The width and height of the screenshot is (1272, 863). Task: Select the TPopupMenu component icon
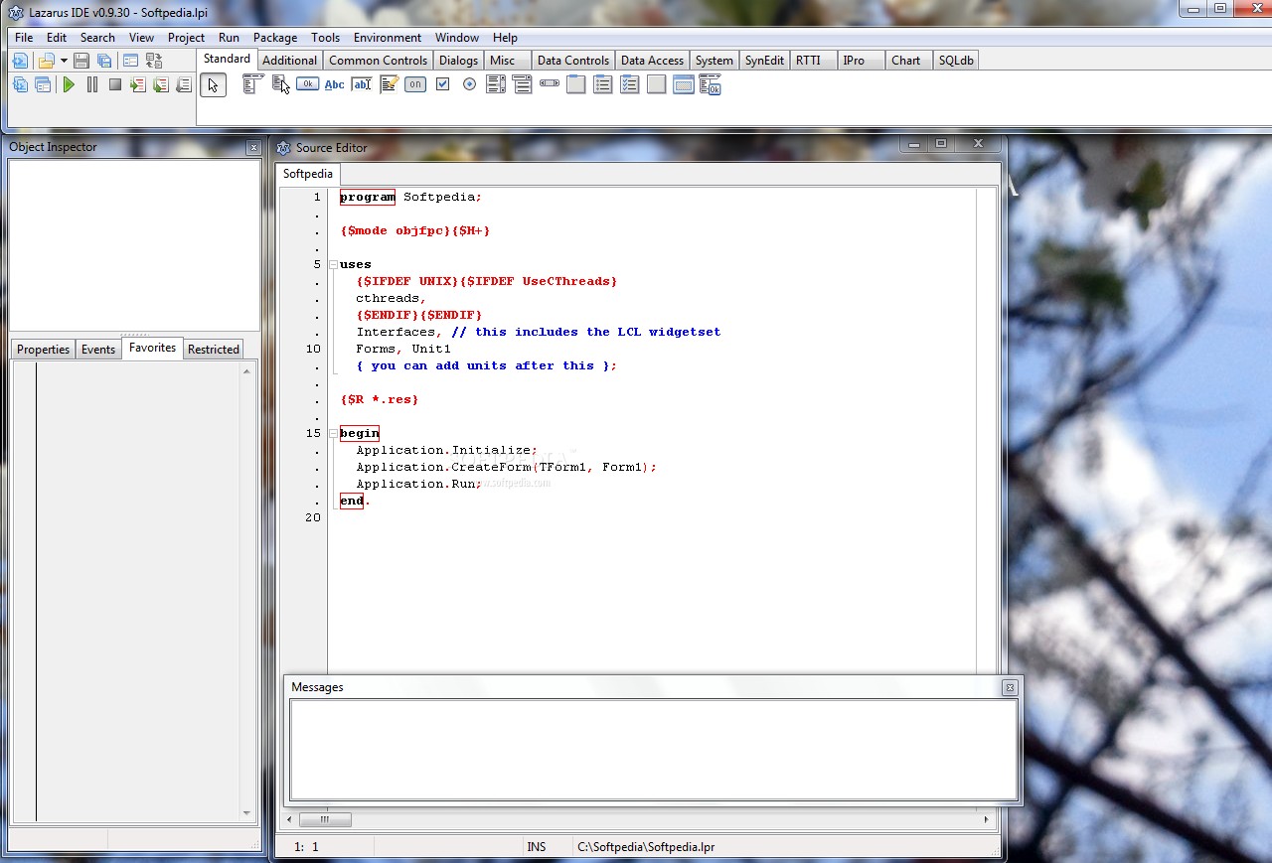pyautogui.click(x=280, y=84)
